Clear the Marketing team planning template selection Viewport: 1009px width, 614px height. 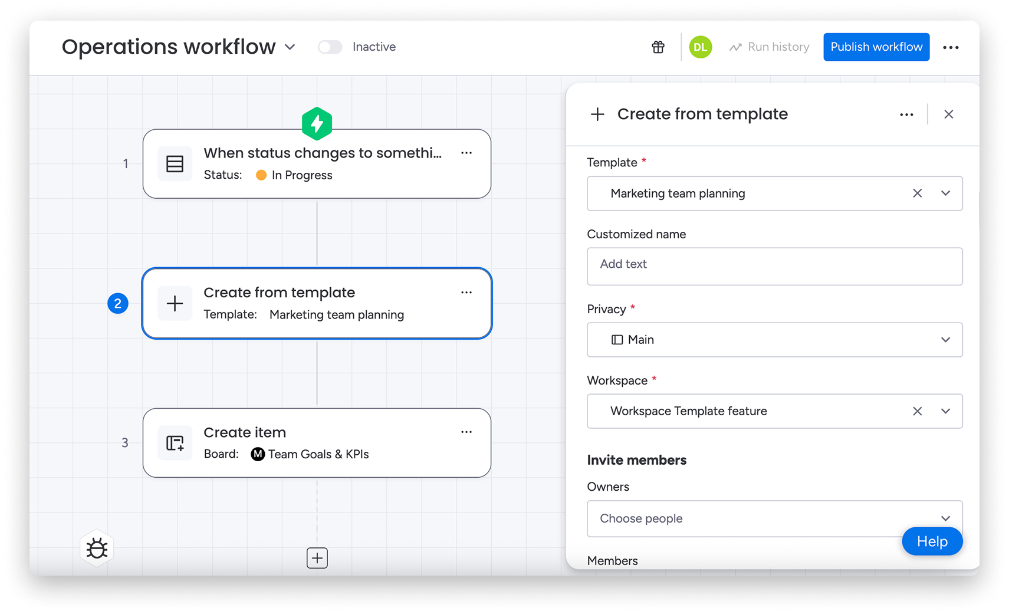coord(917,193)
